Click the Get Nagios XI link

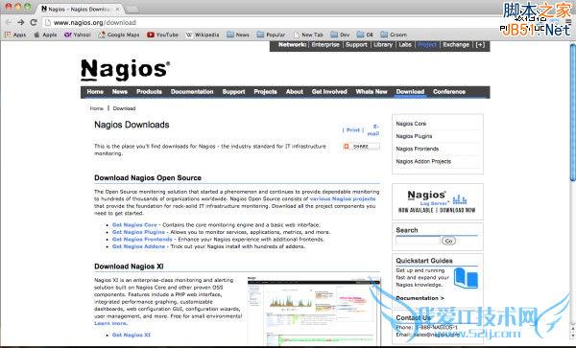pyautogui.click(x=132, y=335)
